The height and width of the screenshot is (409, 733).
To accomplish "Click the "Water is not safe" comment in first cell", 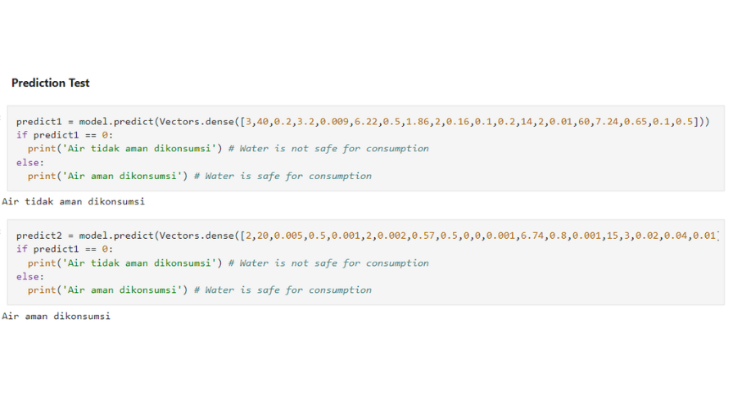I will (328, 149).
